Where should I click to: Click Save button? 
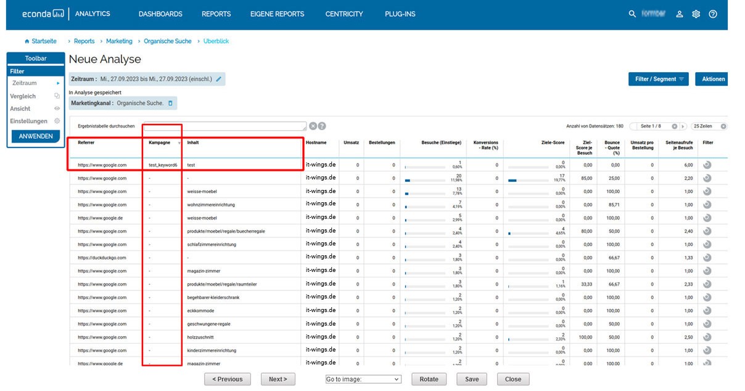pos(472,379)
